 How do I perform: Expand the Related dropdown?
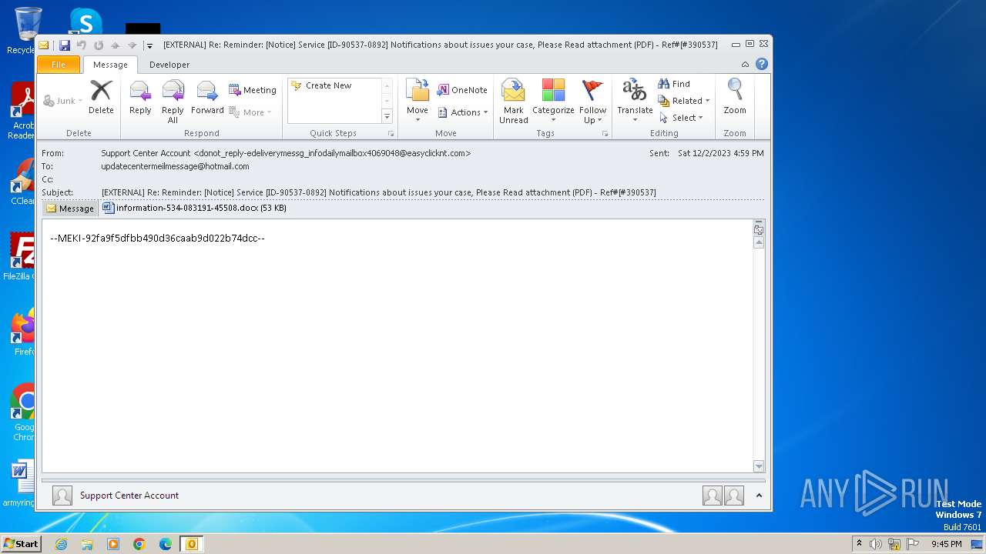[683, 101]
